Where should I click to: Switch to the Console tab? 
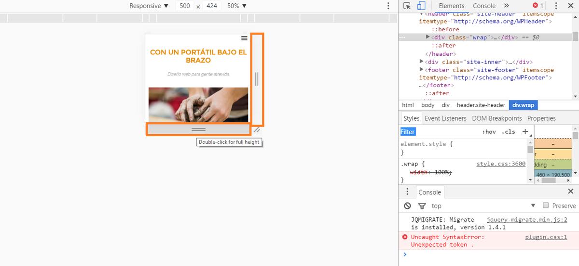click(x=484, y=6)
